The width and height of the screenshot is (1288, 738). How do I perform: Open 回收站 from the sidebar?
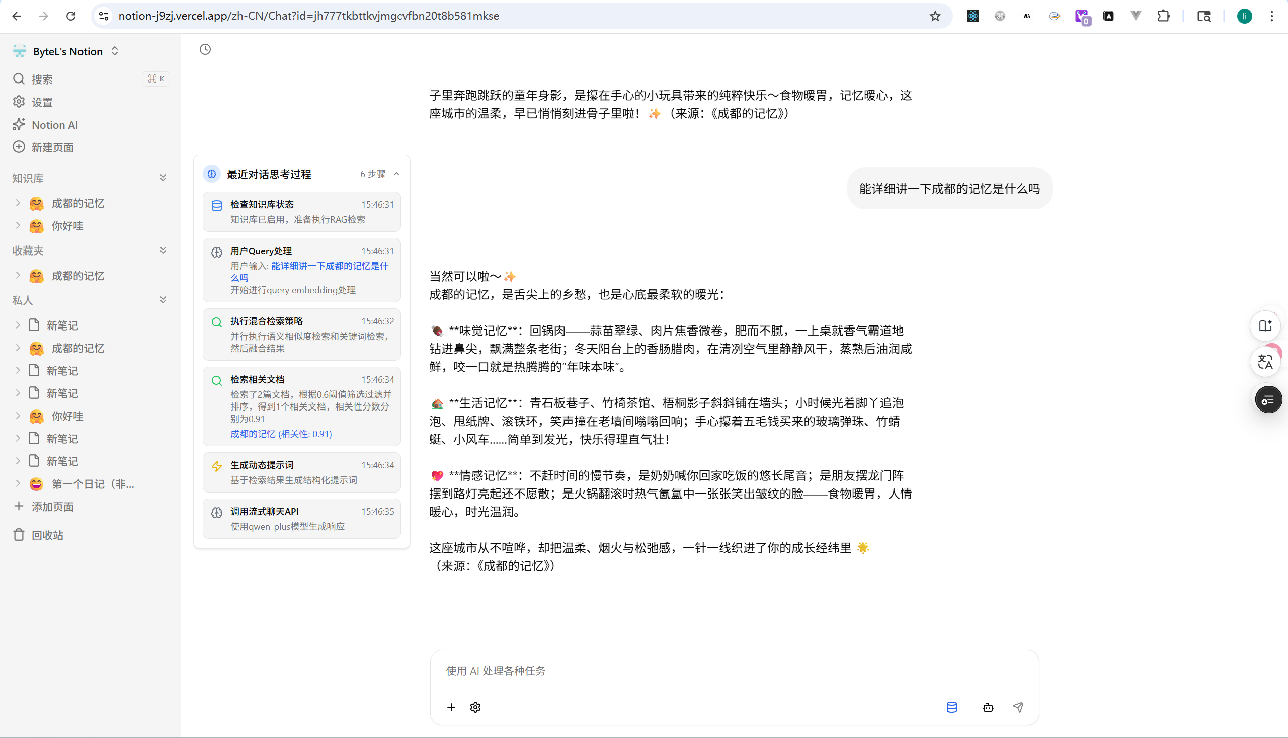[x=48, y=535]
